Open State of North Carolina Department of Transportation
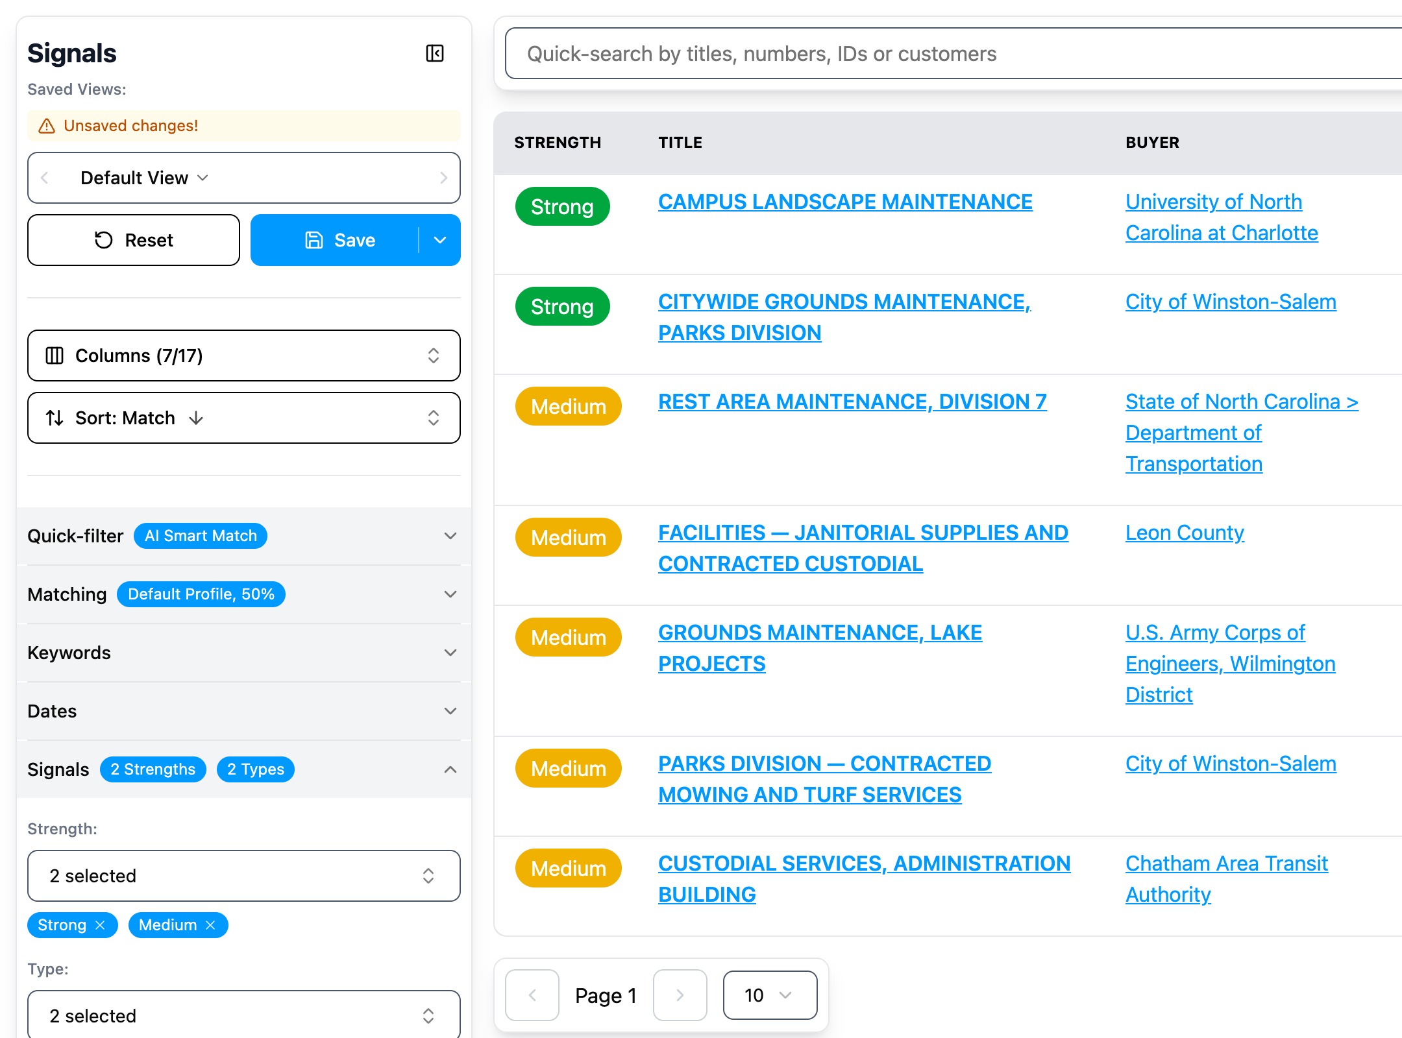 [x=1242, y=433]
